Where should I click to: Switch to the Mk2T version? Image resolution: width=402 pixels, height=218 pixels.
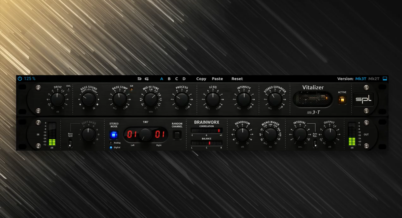pyautogui.click(x=374, y=79)
